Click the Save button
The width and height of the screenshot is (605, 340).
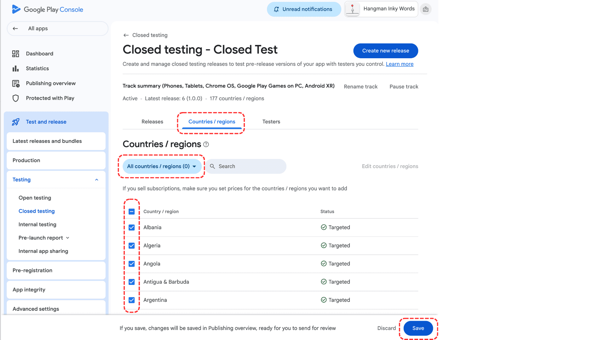tap(418, 328)
